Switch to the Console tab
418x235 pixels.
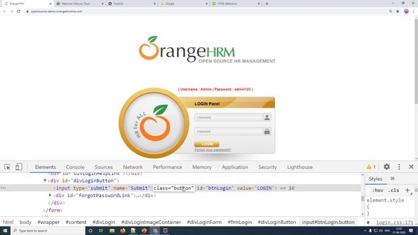point(75,167)
